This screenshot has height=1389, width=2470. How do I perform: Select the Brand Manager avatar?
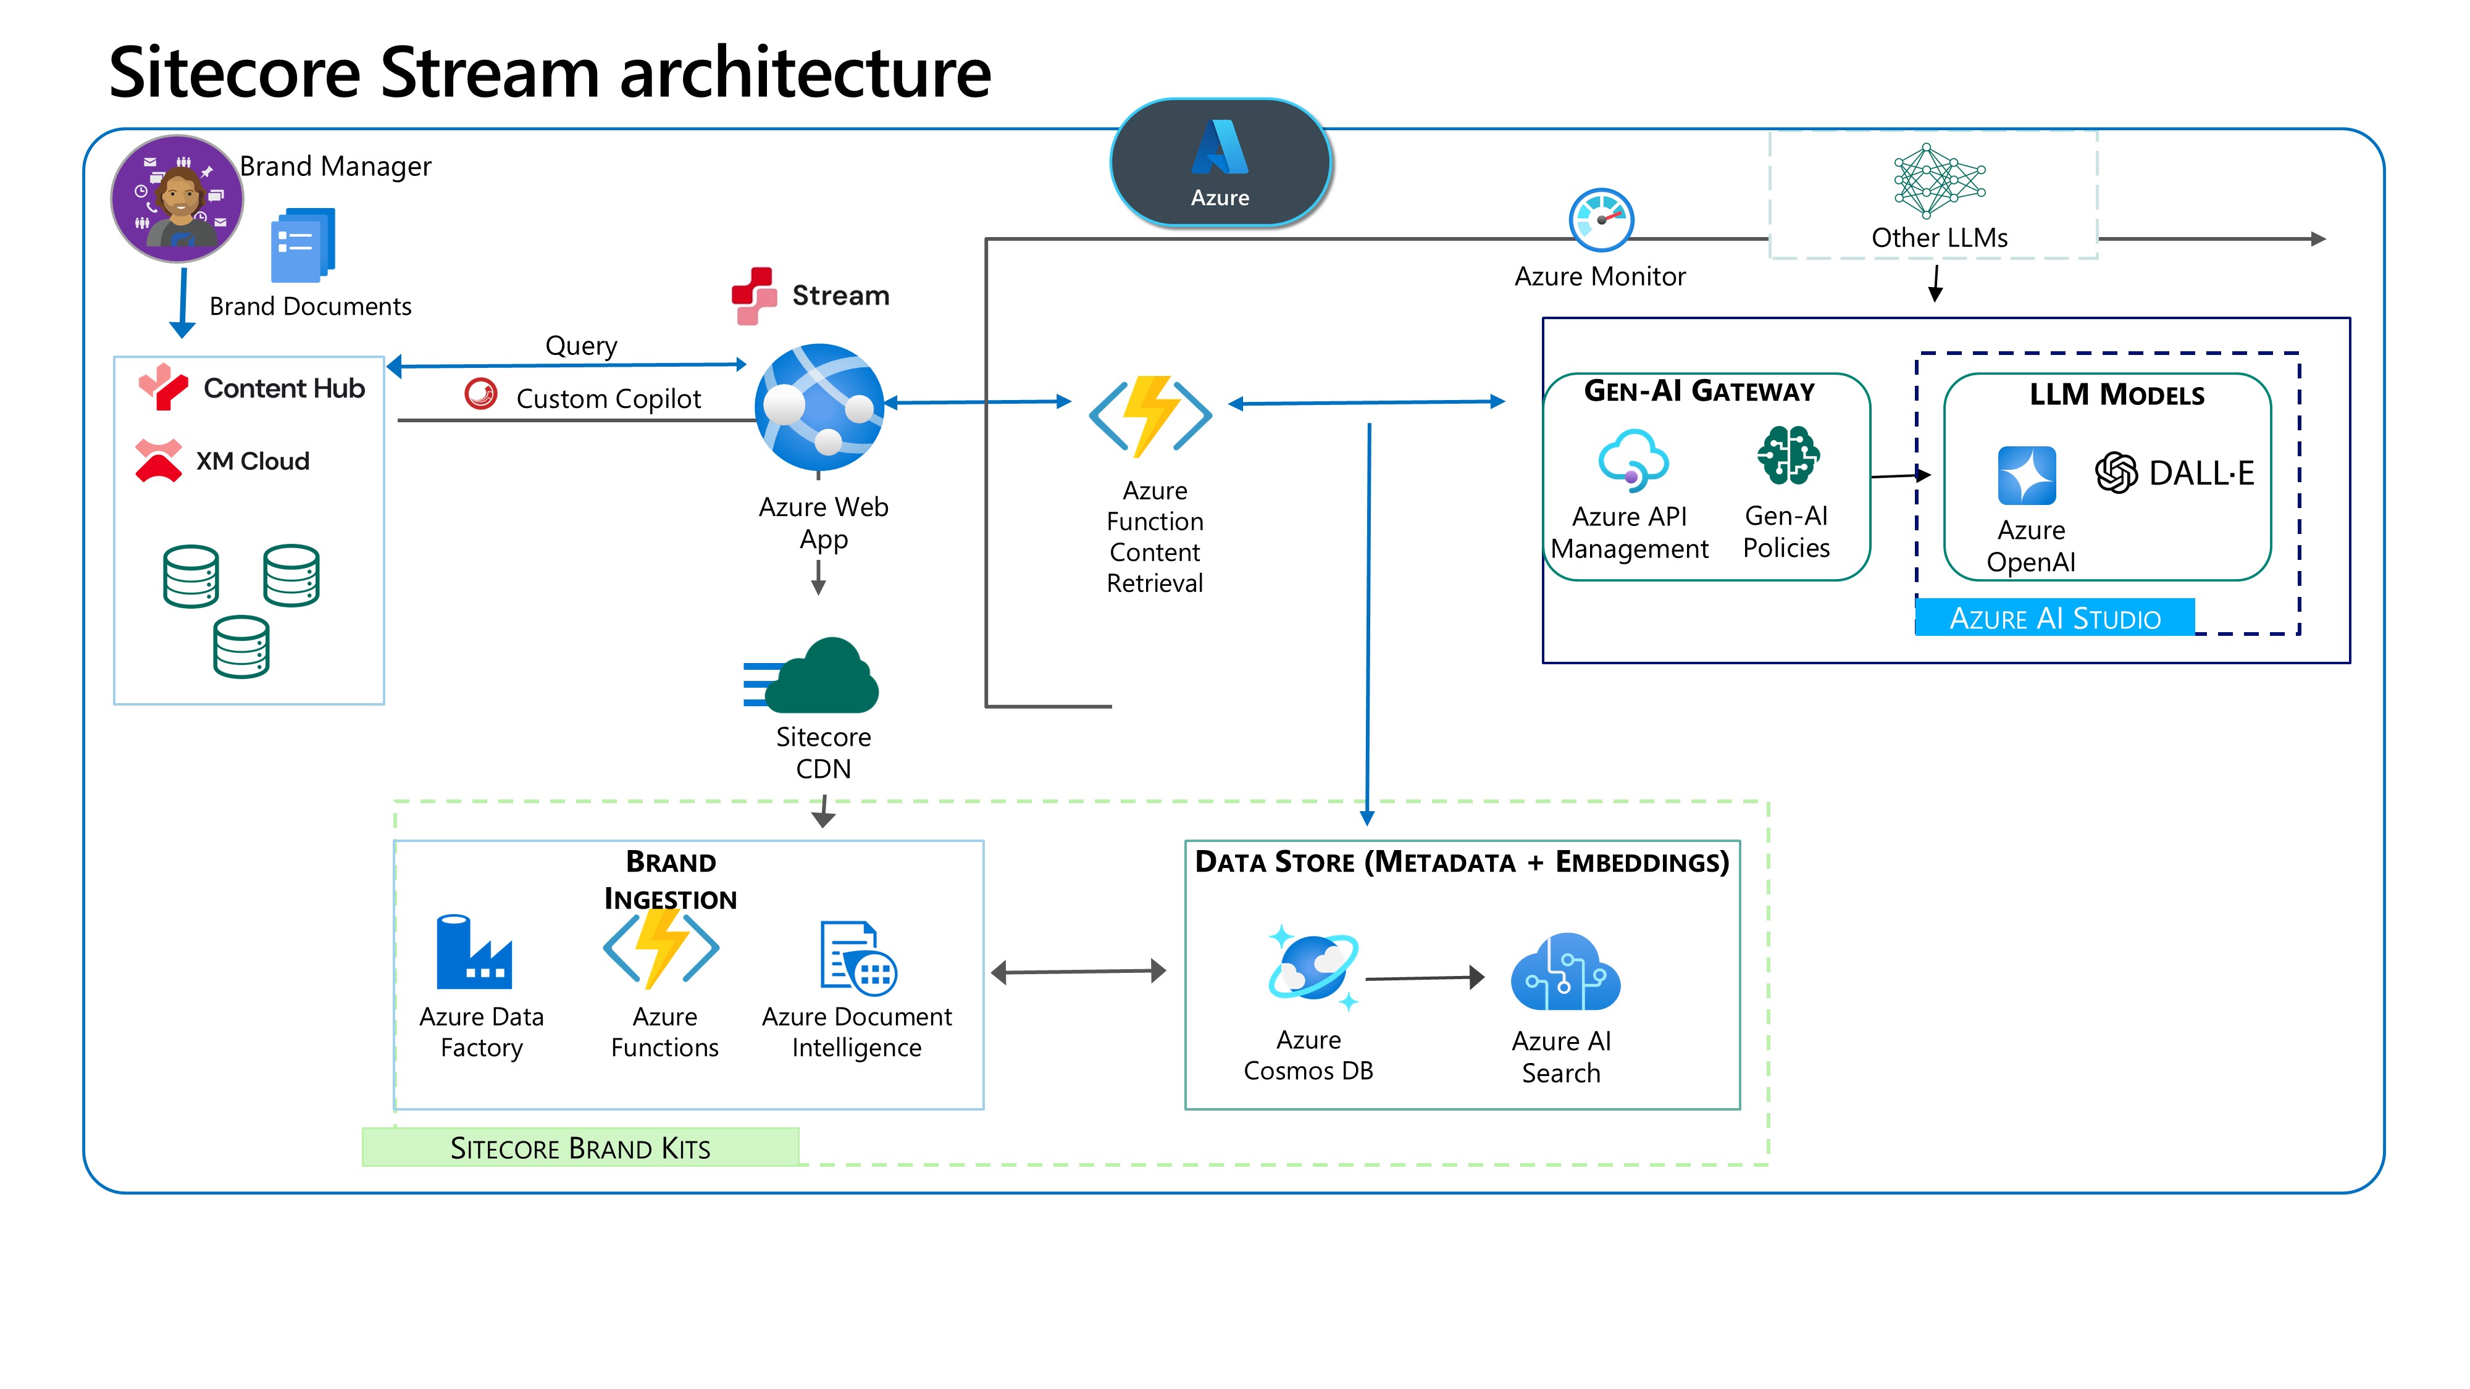click(177, 198)
